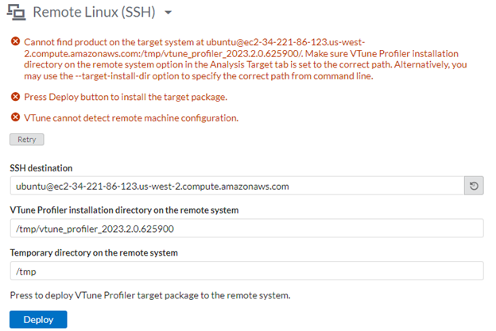The height and width of the screenshot is (331, 496).
Task: Click the 'SSH destination' label
Action: pos(41,167)
